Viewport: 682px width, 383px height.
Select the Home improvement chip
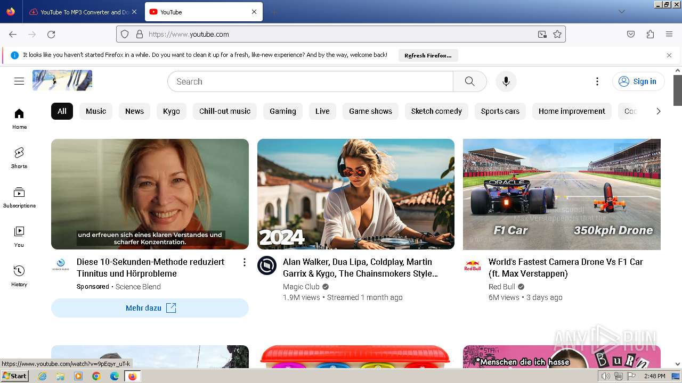[x=572, y=111]
